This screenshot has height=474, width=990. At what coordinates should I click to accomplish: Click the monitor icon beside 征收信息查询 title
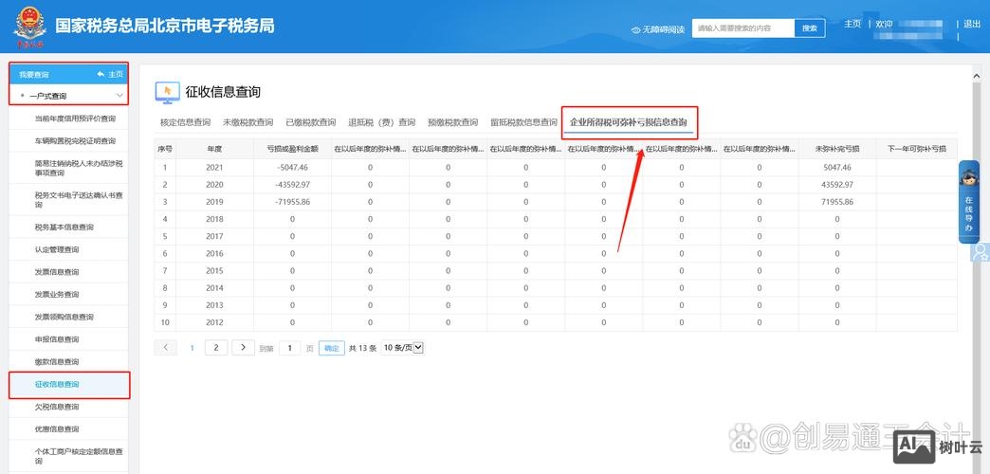(x=167, y=92)
